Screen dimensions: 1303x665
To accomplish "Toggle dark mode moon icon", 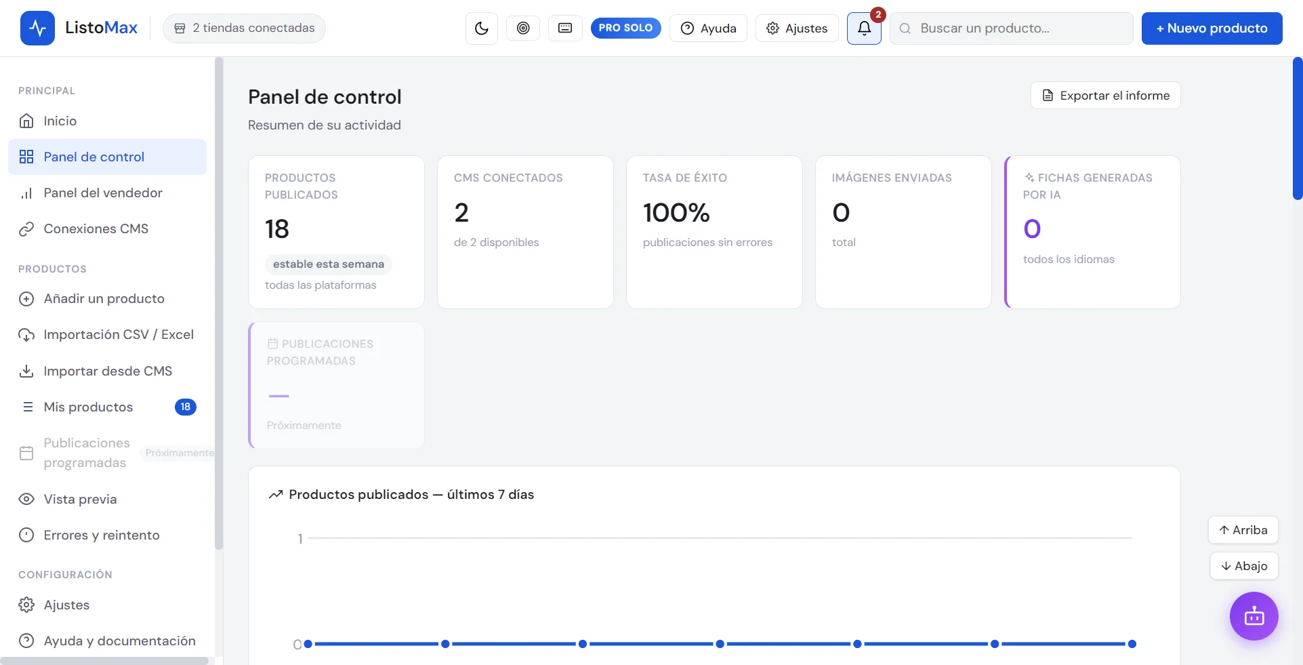I will tap(482, 28).
